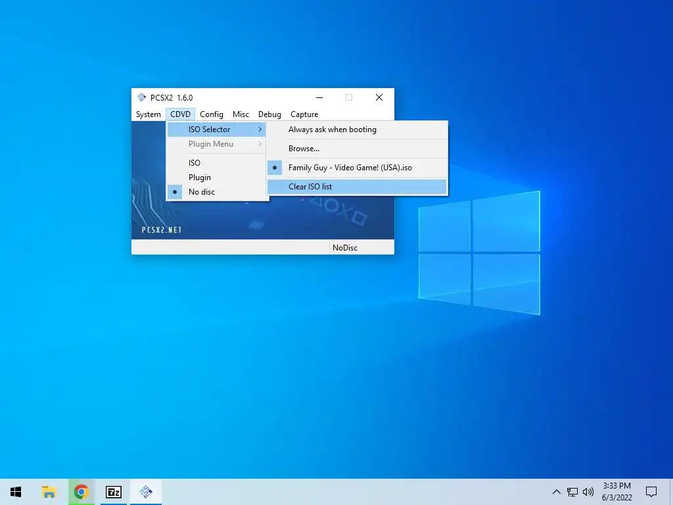Show hidden system tray icons
Image resolution: width=673 pixels, height=505 pixels.
click(x=556, y=492)
